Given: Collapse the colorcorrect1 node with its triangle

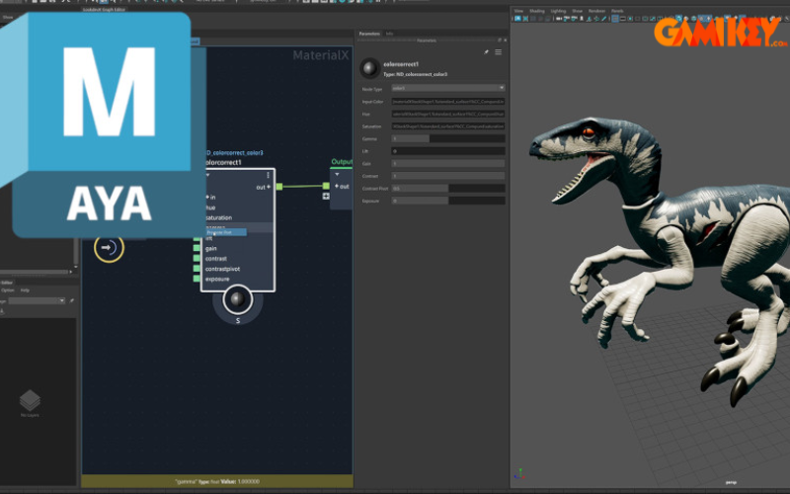Looking at the screenshot, I should [207, 175].
